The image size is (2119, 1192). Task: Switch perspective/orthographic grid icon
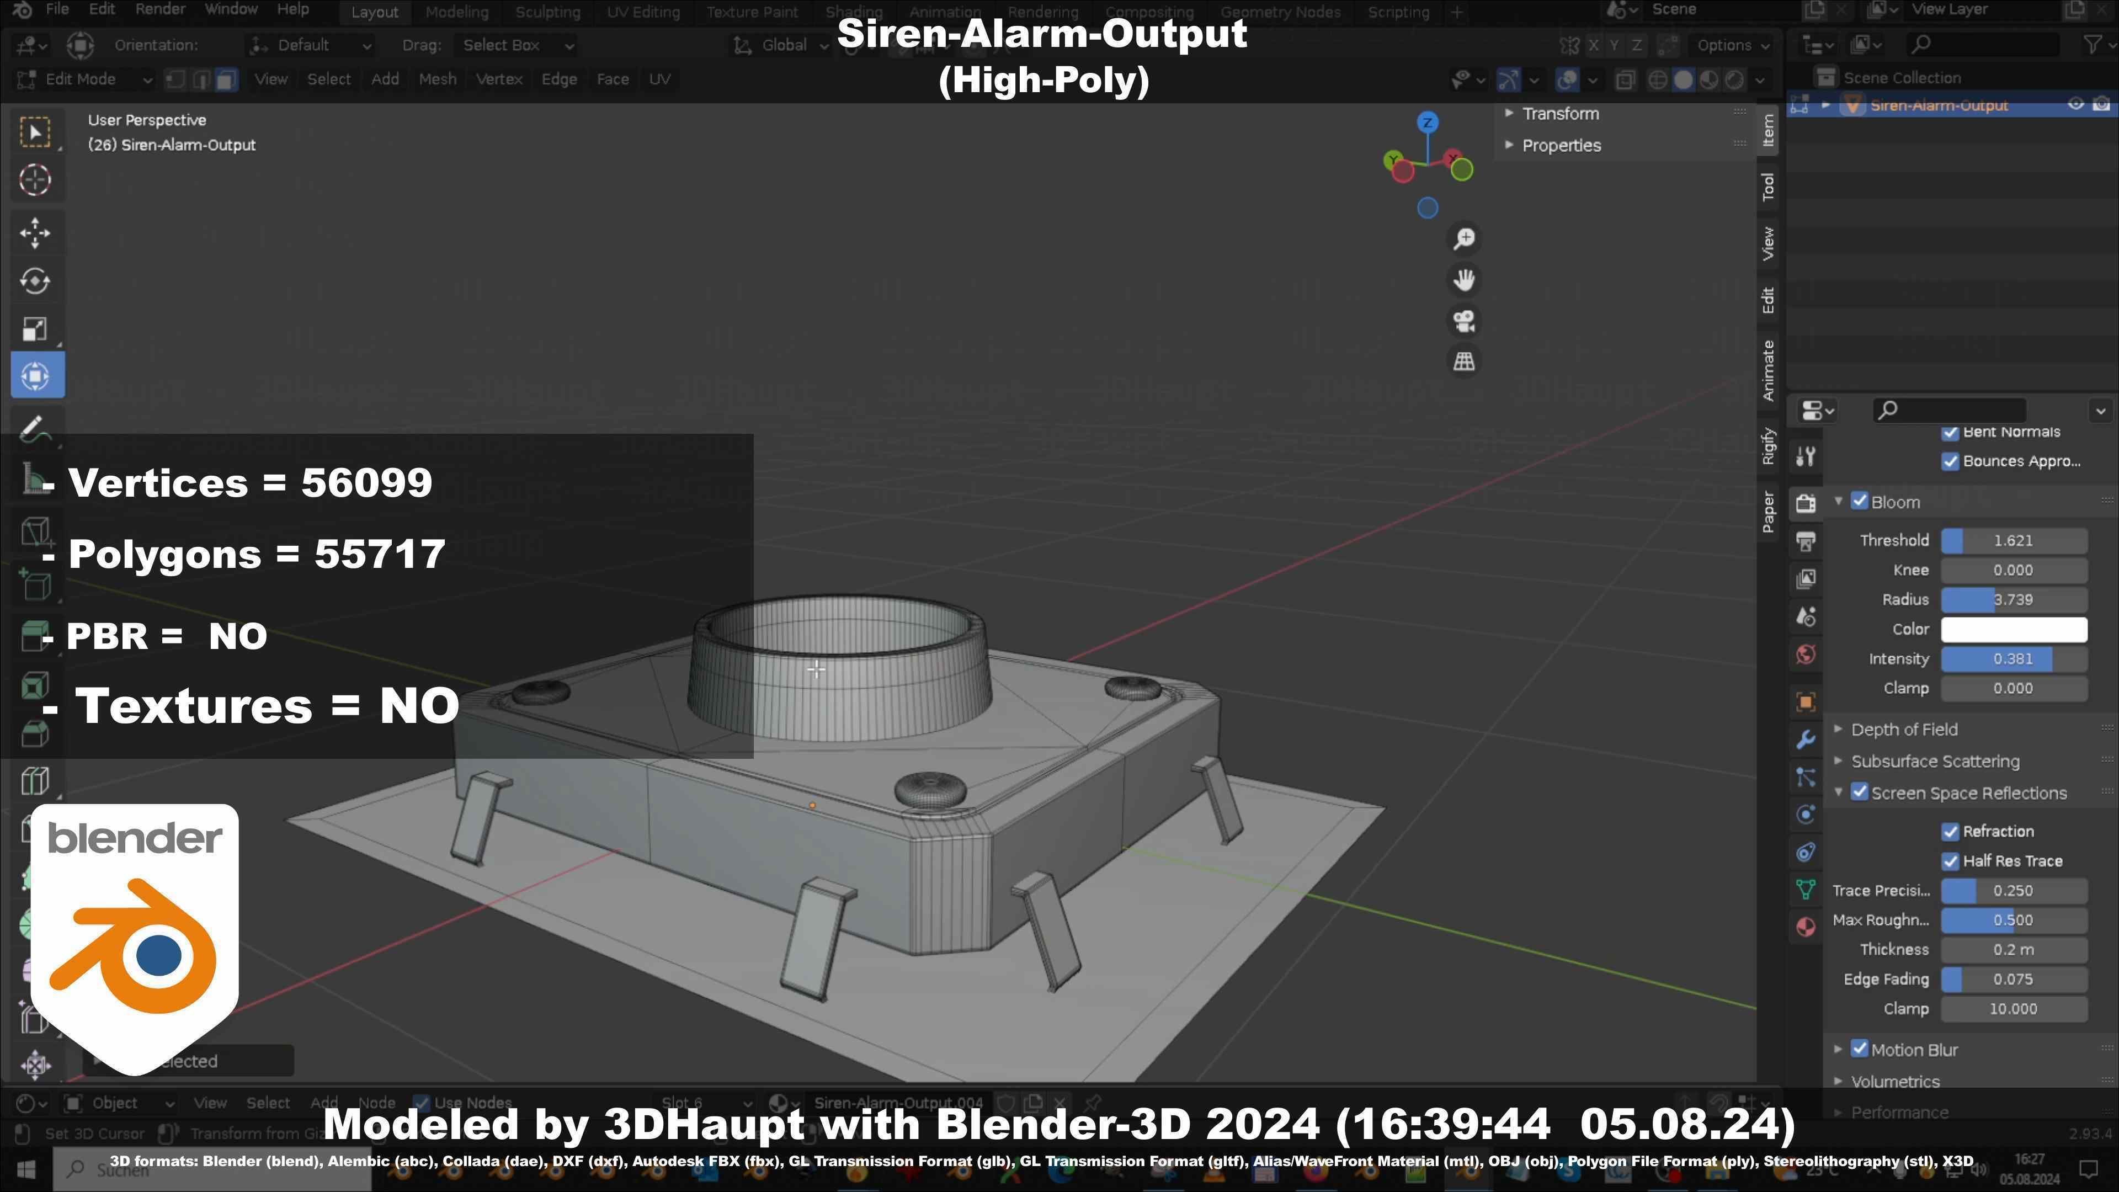tap(1464, 361)
